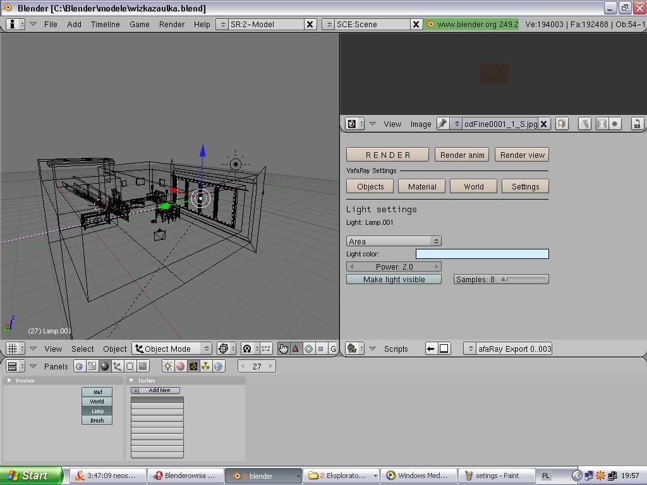
Task: Open the World buttons globe icon
Action: coord(219,366)
